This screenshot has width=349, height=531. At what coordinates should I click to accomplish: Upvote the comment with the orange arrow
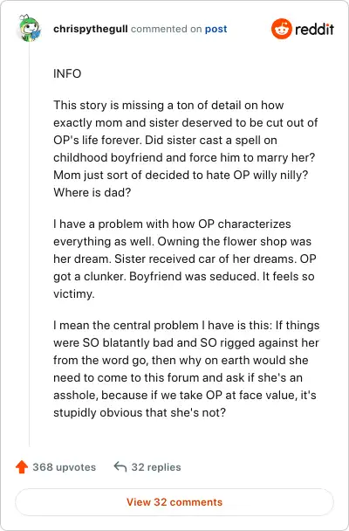coord(22,467)
